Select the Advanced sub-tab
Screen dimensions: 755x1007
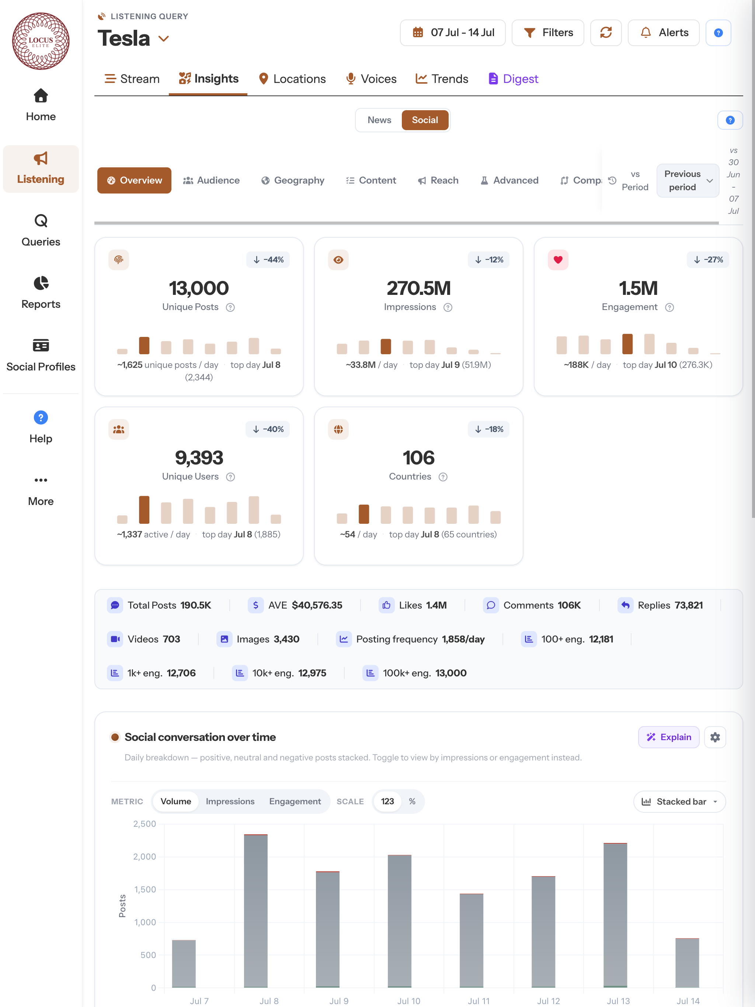[x=509, y=181]
